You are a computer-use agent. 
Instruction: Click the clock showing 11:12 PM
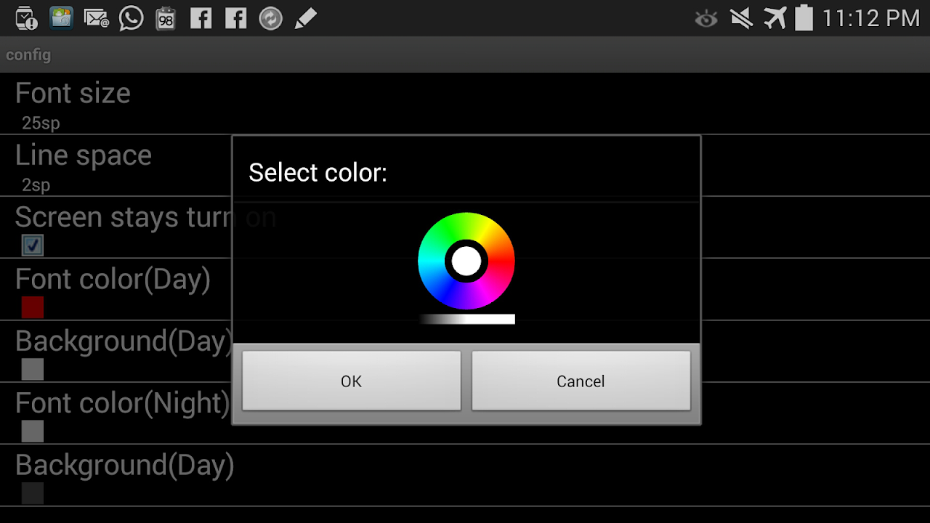click(x=870, y=18)
